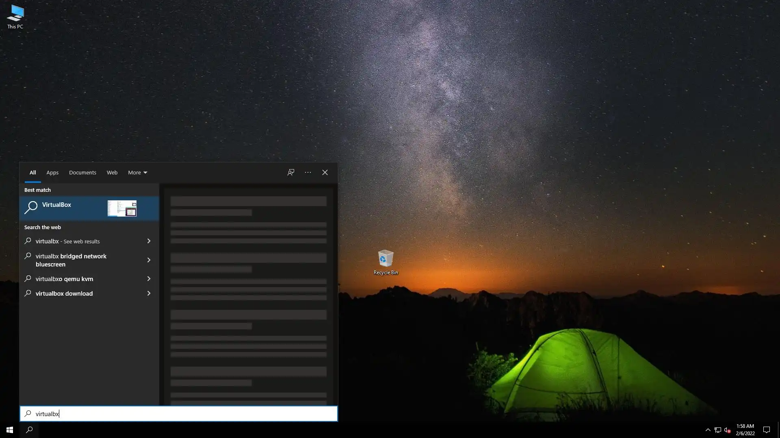The width and height of the screenshot is (780, 438).
Task: Click the taskbar search magnifier icon
Action: tap(29, 430)
